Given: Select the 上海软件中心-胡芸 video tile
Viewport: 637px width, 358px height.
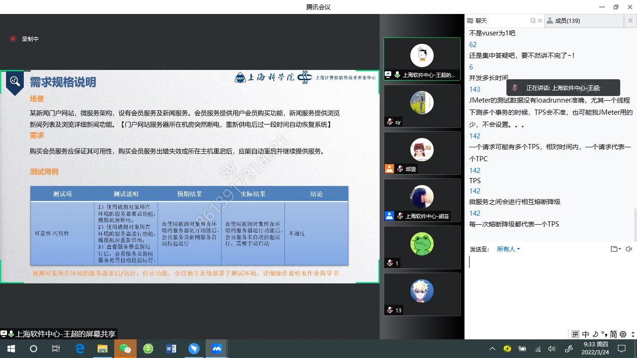Looking at the screenshot, I should tap(422, 200).
